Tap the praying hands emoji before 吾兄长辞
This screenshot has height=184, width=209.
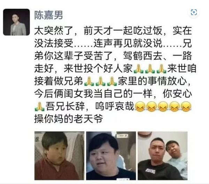(x=40, y=106)
